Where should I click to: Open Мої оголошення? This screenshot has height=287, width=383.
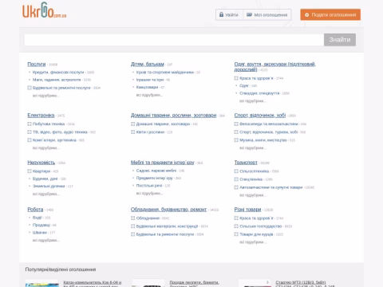coord(267,15)
